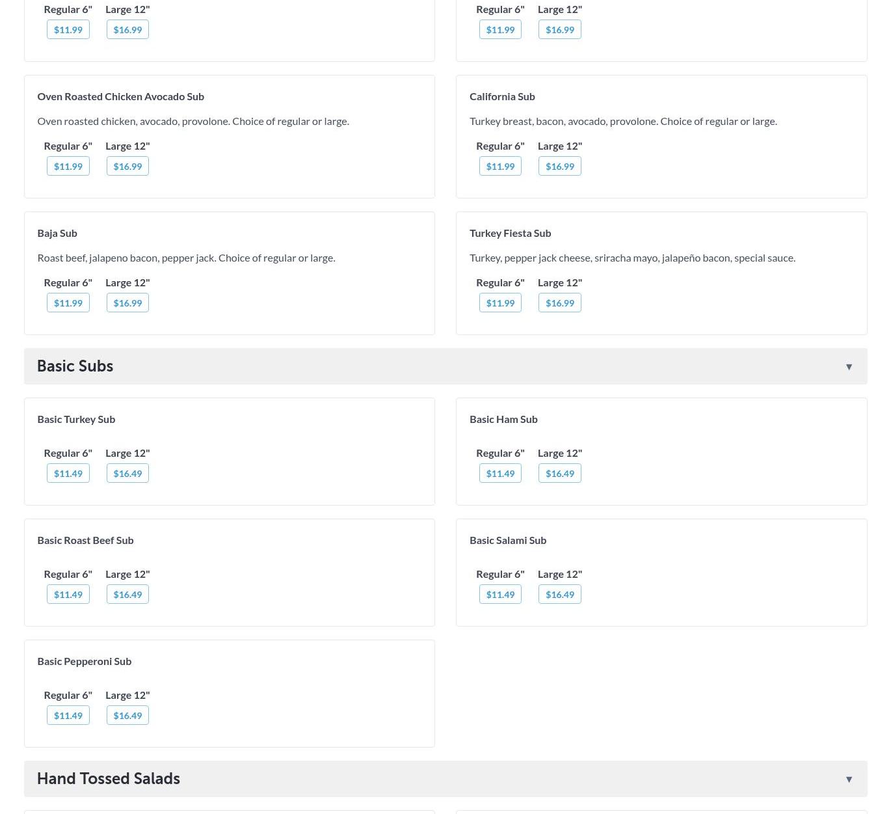Choose Basic Roast Beef Sub regular price
Image resolution: width=891 pixels, height=814 pixels.
pos(68,595)
